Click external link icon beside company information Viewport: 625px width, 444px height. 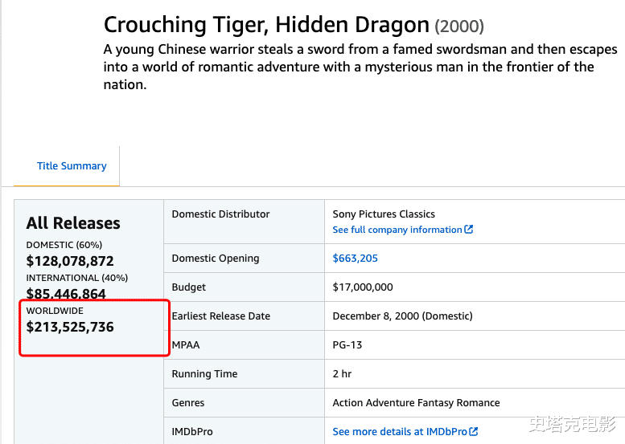point(469,230)
